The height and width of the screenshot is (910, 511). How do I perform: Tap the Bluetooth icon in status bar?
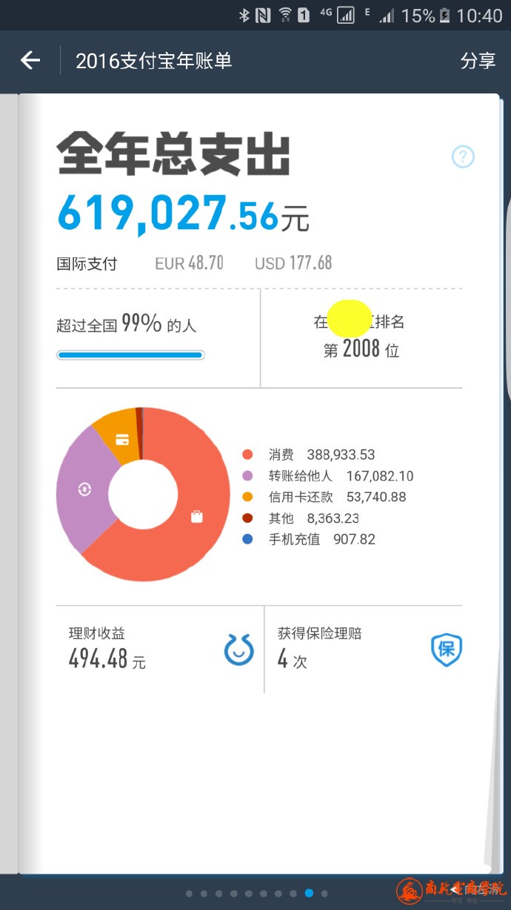click(244, 15)
